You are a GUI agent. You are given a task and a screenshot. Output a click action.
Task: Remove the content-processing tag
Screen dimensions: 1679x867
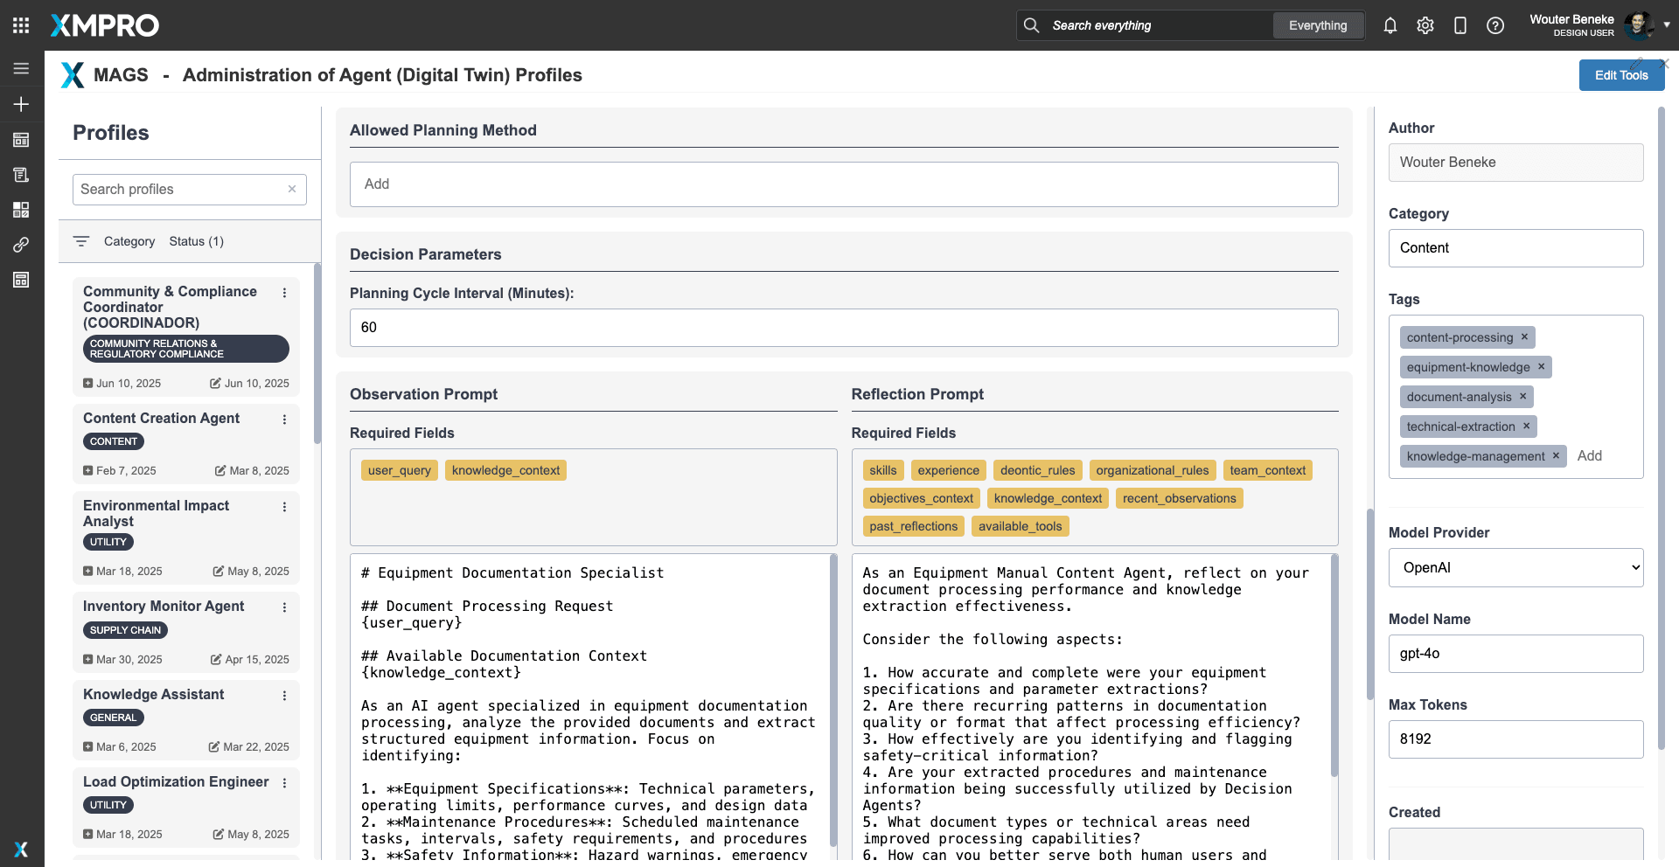point(1524,337)
